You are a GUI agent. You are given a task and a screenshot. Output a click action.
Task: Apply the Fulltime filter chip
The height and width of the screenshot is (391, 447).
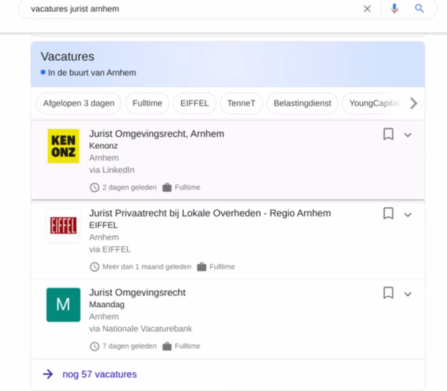147,103
